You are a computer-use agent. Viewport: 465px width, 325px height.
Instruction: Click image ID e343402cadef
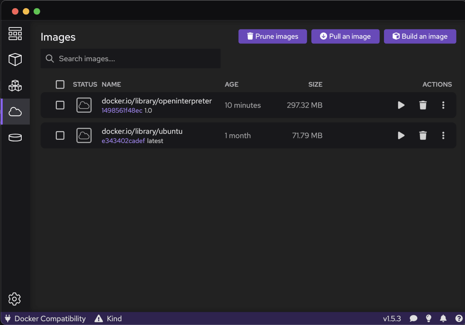tap(123, 141)
